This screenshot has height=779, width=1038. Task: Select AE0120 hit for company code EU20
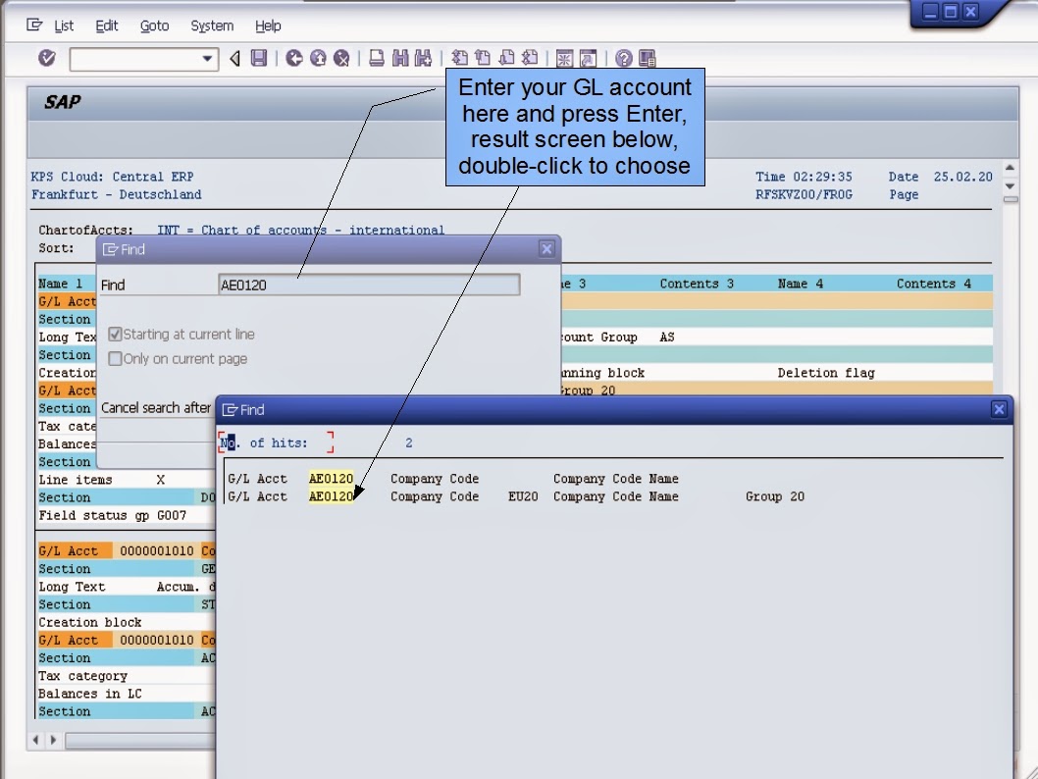[331, 496]
